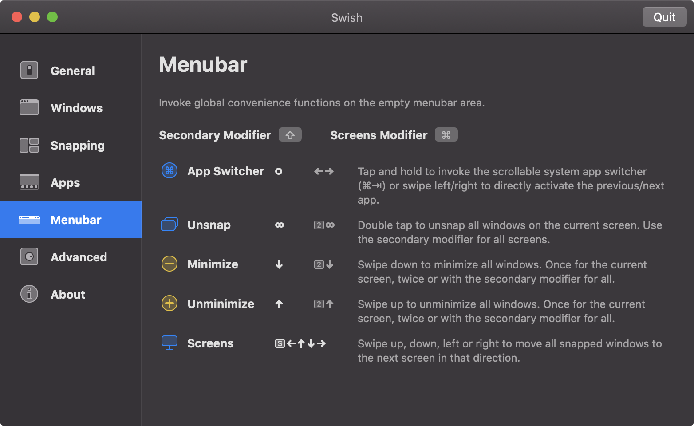This screenshot has height=426, width=694.
Task: Close the Swish window with the red button
Action: coord(17,17)
